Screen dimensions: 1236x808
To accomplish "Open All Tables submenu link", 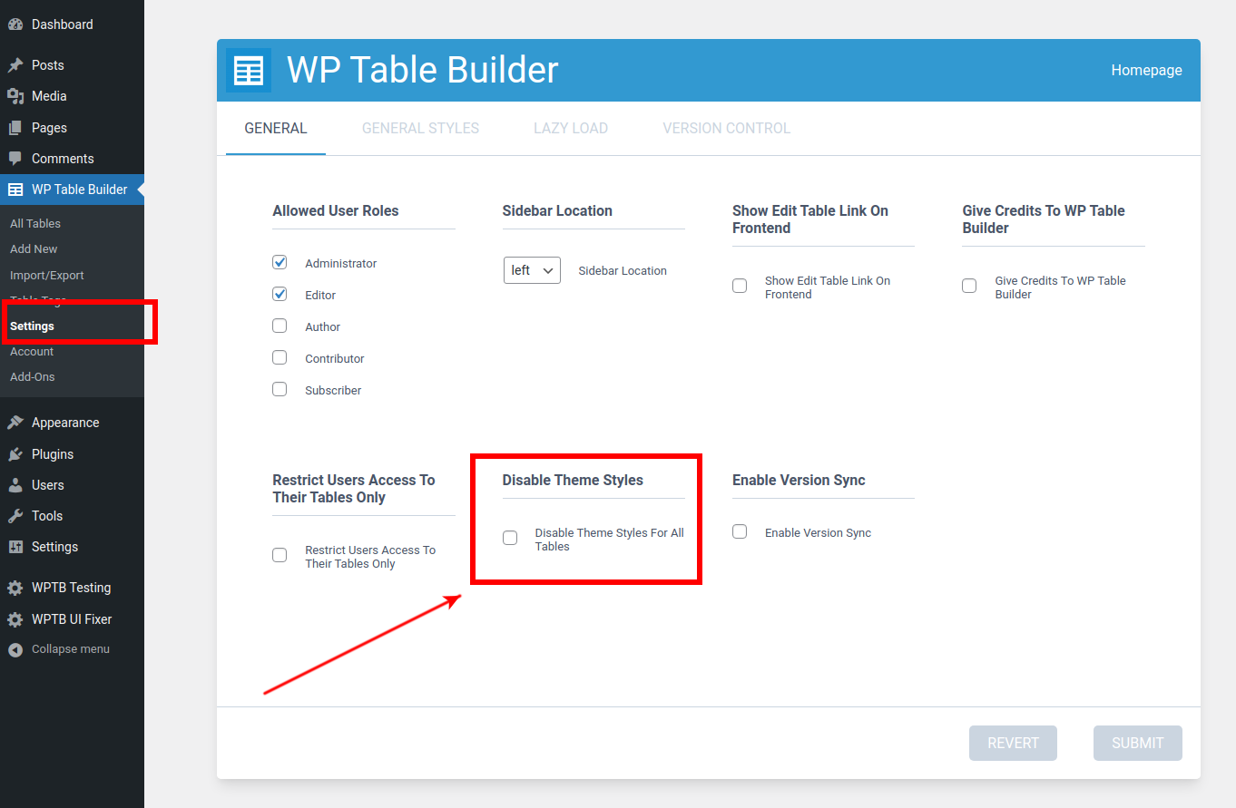I will (35, 223).
